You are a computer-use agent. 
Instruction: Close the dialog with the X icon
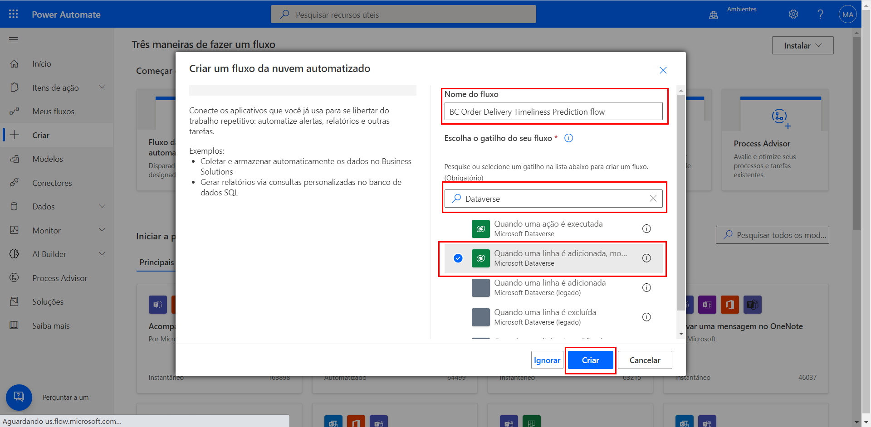663,70
